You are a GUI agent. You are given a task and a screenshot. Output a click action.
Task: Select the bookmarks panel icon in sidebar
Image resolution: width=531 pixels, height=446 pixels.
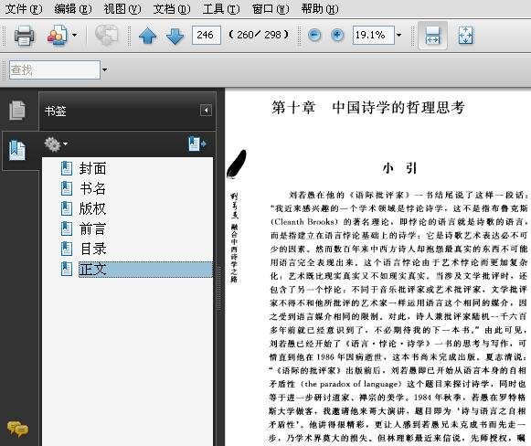(x=17, y=150)
